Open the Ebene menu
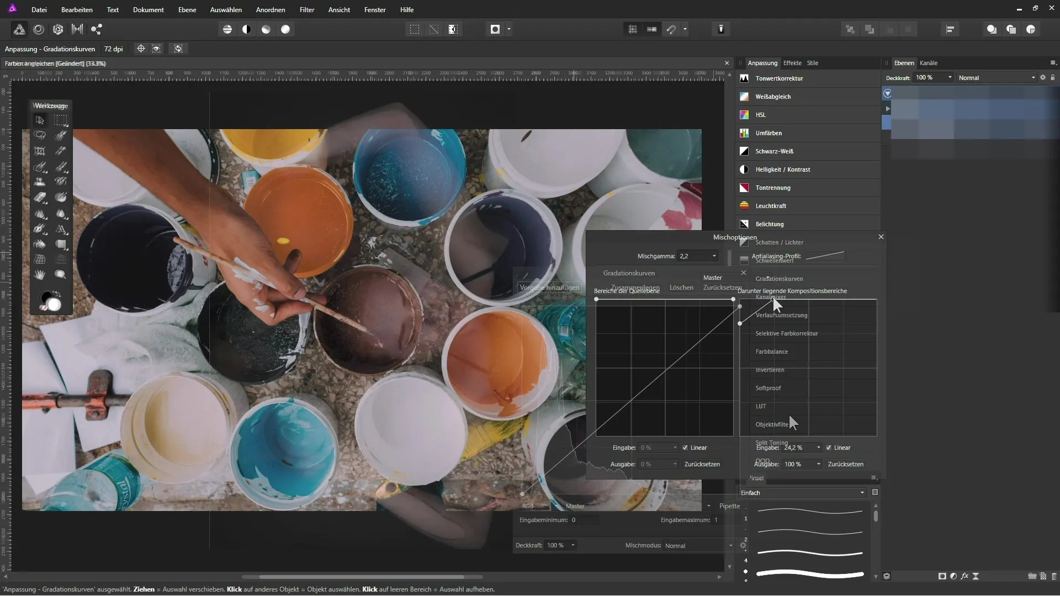The image size is (1060, 596). coord(187,10)
